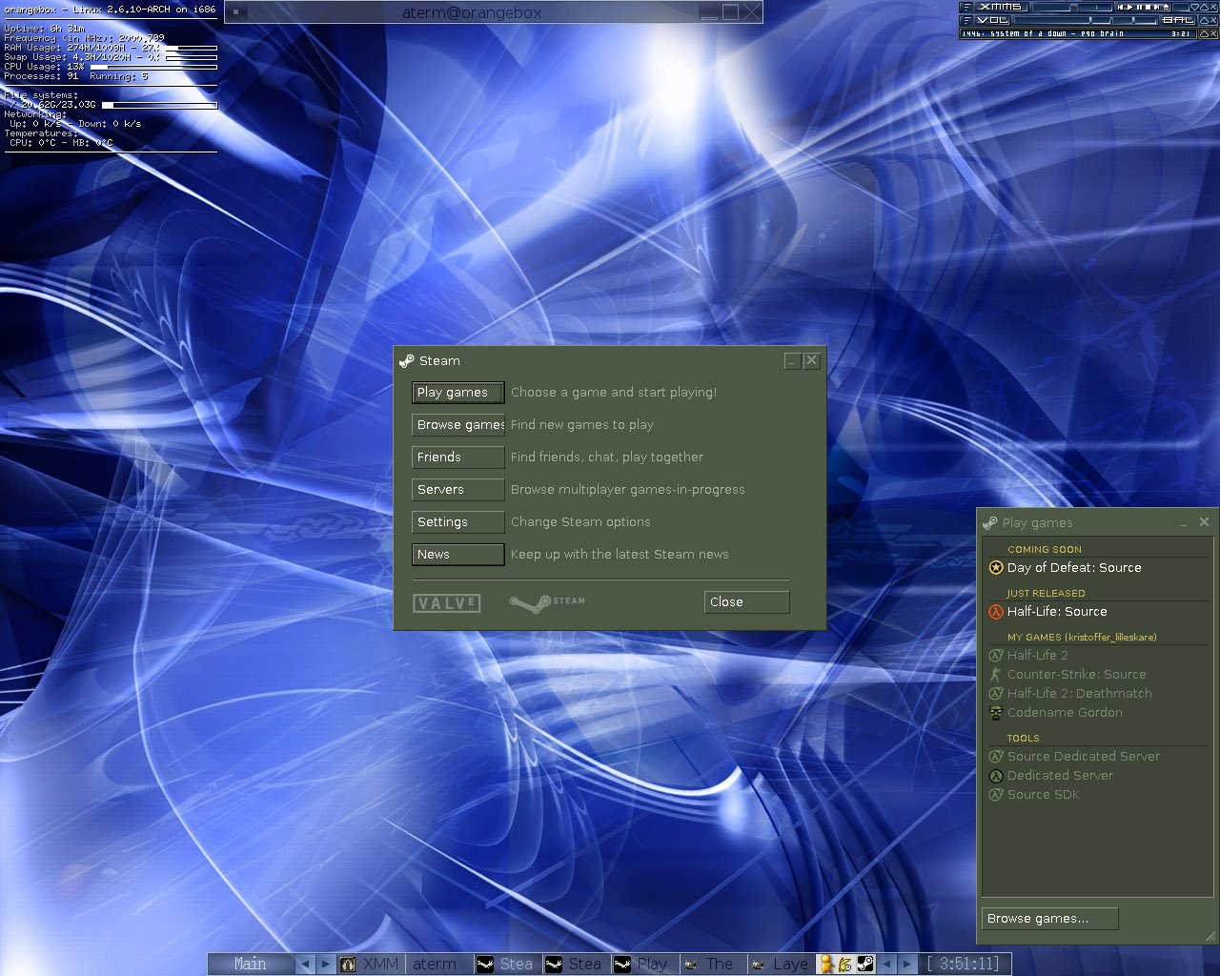Click XMMS previous track button
The height and width of the screenshot is (976, 1220).
(x=1120, y=7)
